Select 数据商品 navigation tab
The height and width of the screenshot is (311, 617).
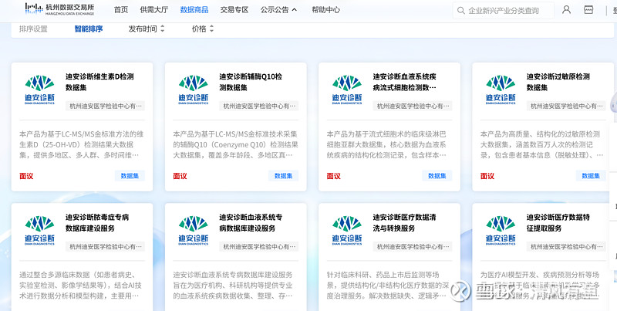[x=194, y=10]
